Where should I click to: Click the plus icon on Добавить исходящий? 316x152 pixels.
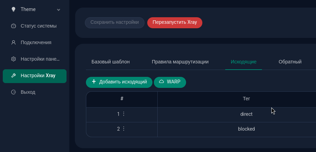point(94,81)
